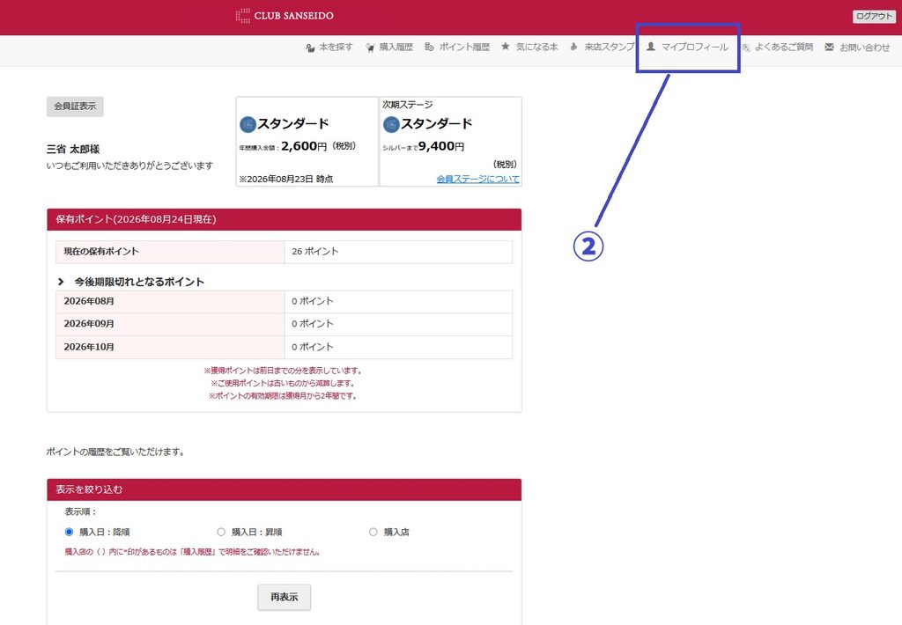This screenshot has height=625, width=902.
Task: Click the マイプロフィール person icon
Action: click(x=651, y=47)
